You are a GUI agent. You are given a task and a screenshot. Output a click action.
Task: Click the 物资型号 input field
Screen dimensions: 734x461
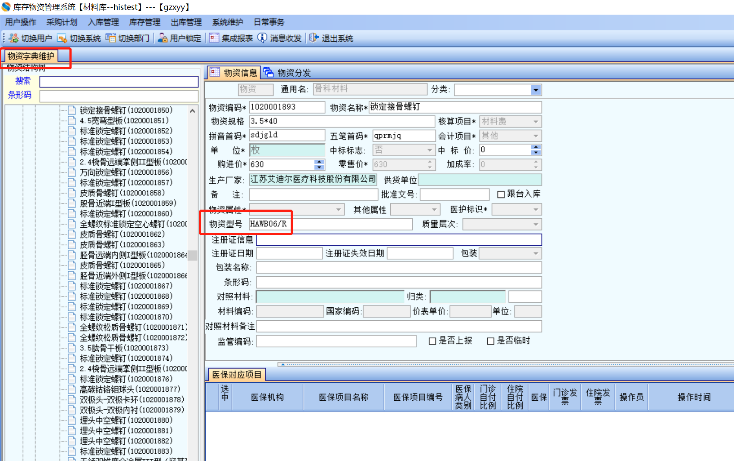click(x=331, y=224)
